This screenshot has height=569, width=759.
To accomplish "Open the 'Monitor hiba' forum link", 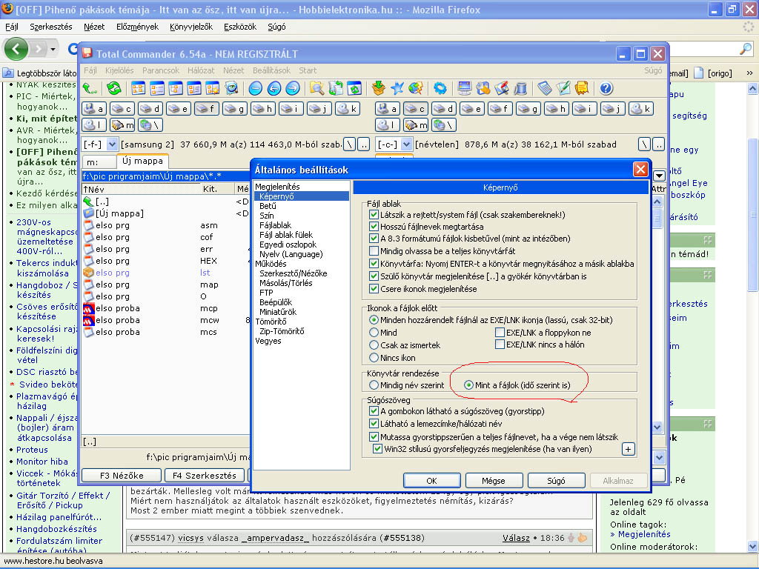I will [x=42, y=462].
